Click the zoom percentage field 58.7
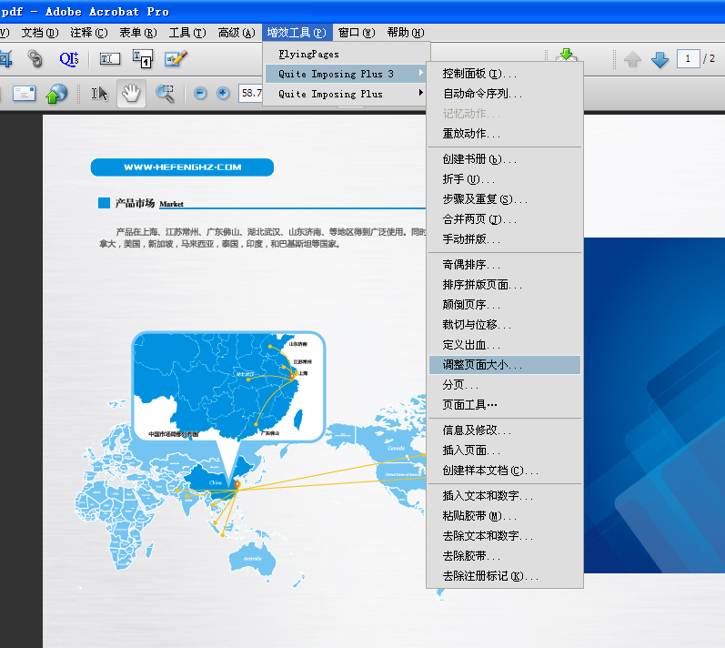 coord(251,93)
